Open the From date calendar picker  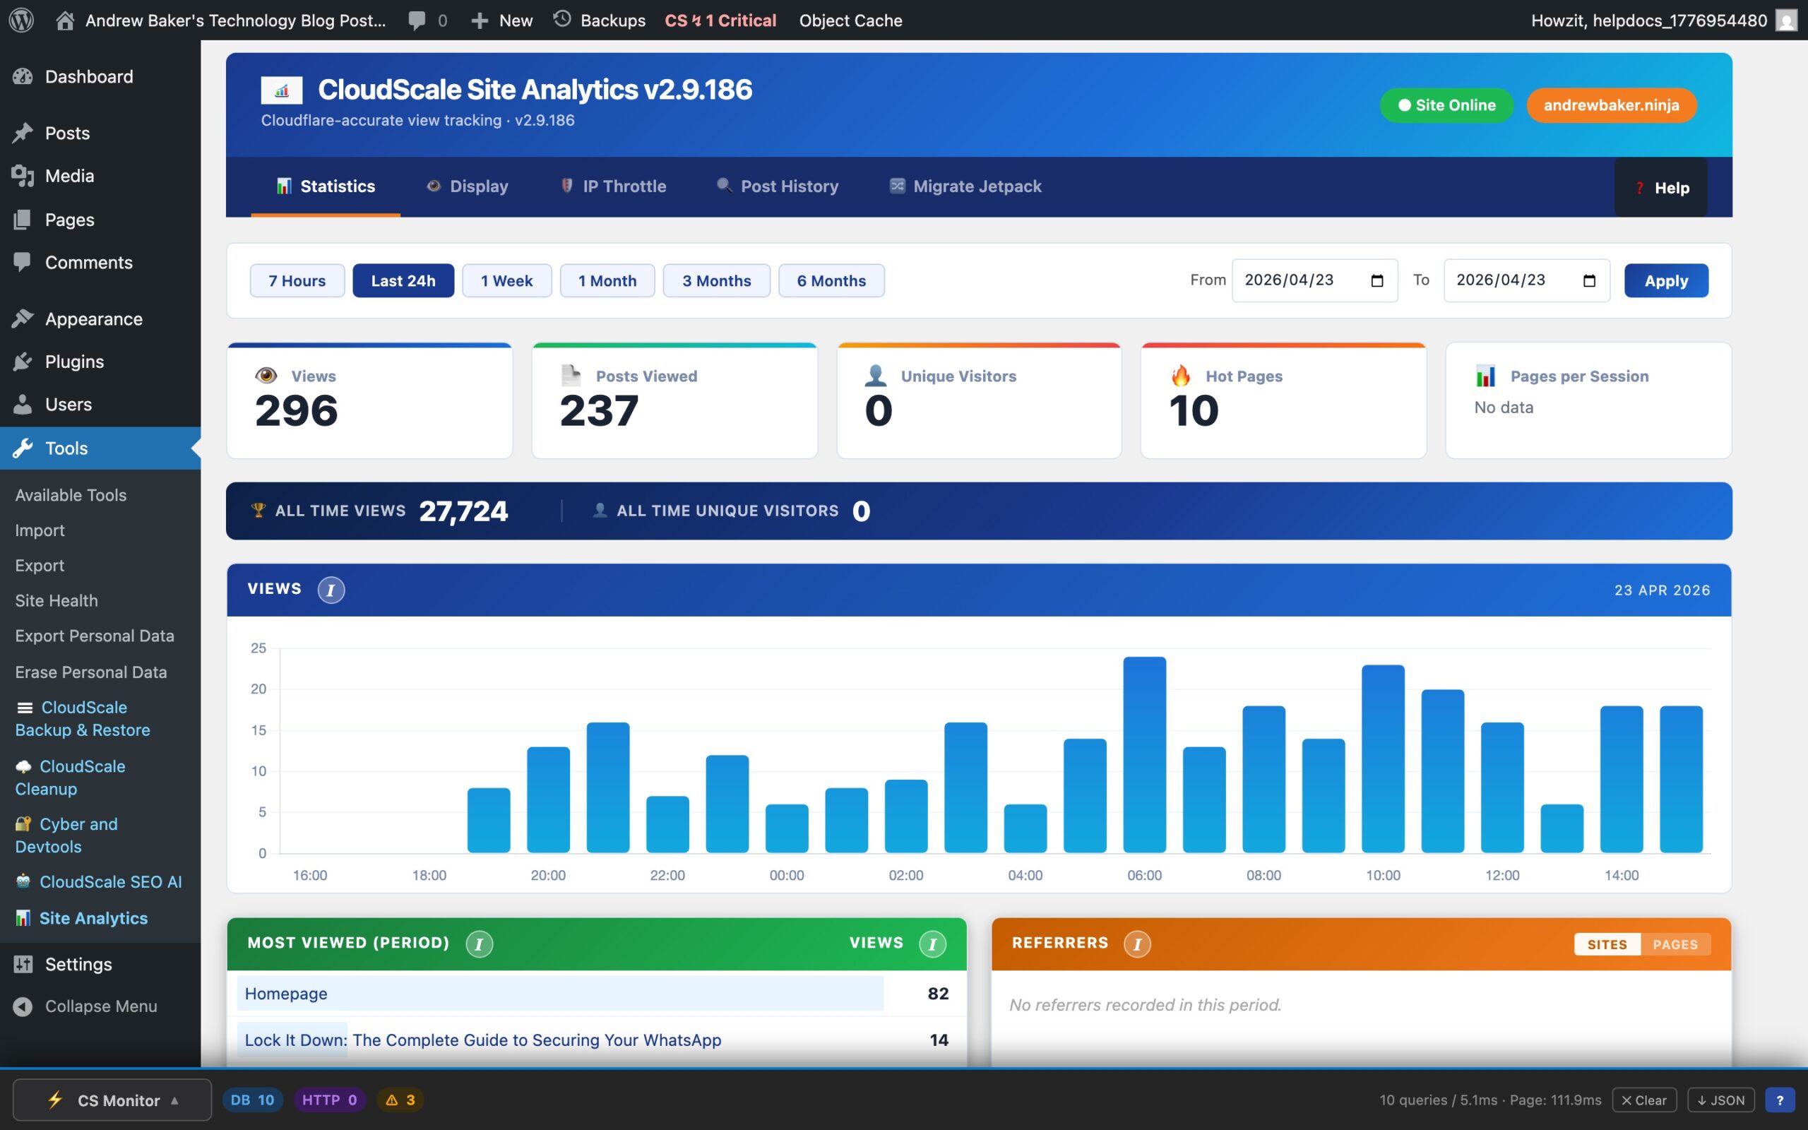(1377, 280)
